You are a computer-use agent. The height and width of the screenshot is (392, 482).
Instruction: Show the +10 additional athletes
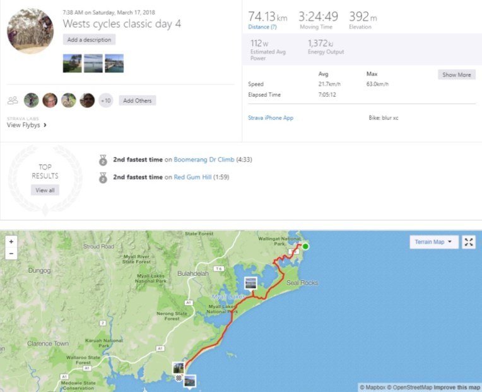(x=105, y=100)
